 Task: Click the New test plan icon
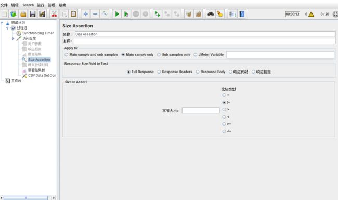4,14
